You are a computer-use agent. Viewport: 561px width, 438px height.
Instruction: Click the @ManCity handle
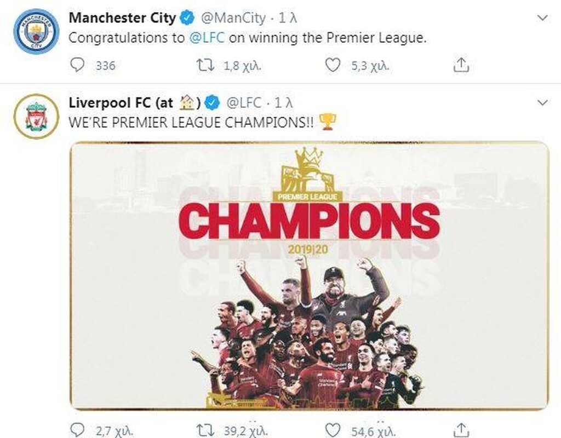tap(233, 18)
